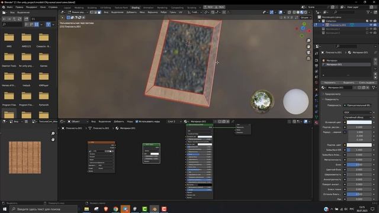379x213 pixels.
Task: Open the Правка menu in top bar
Action: [x=19, y=7]
